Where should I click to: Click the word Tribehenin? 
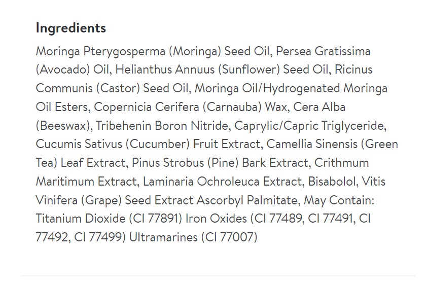(122, 126)
